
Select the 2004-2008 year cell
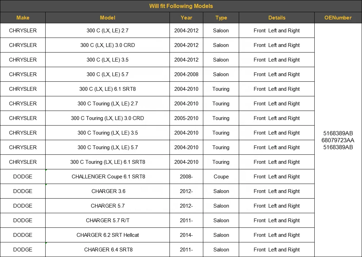pyautogui.click(x=186, y=74)
